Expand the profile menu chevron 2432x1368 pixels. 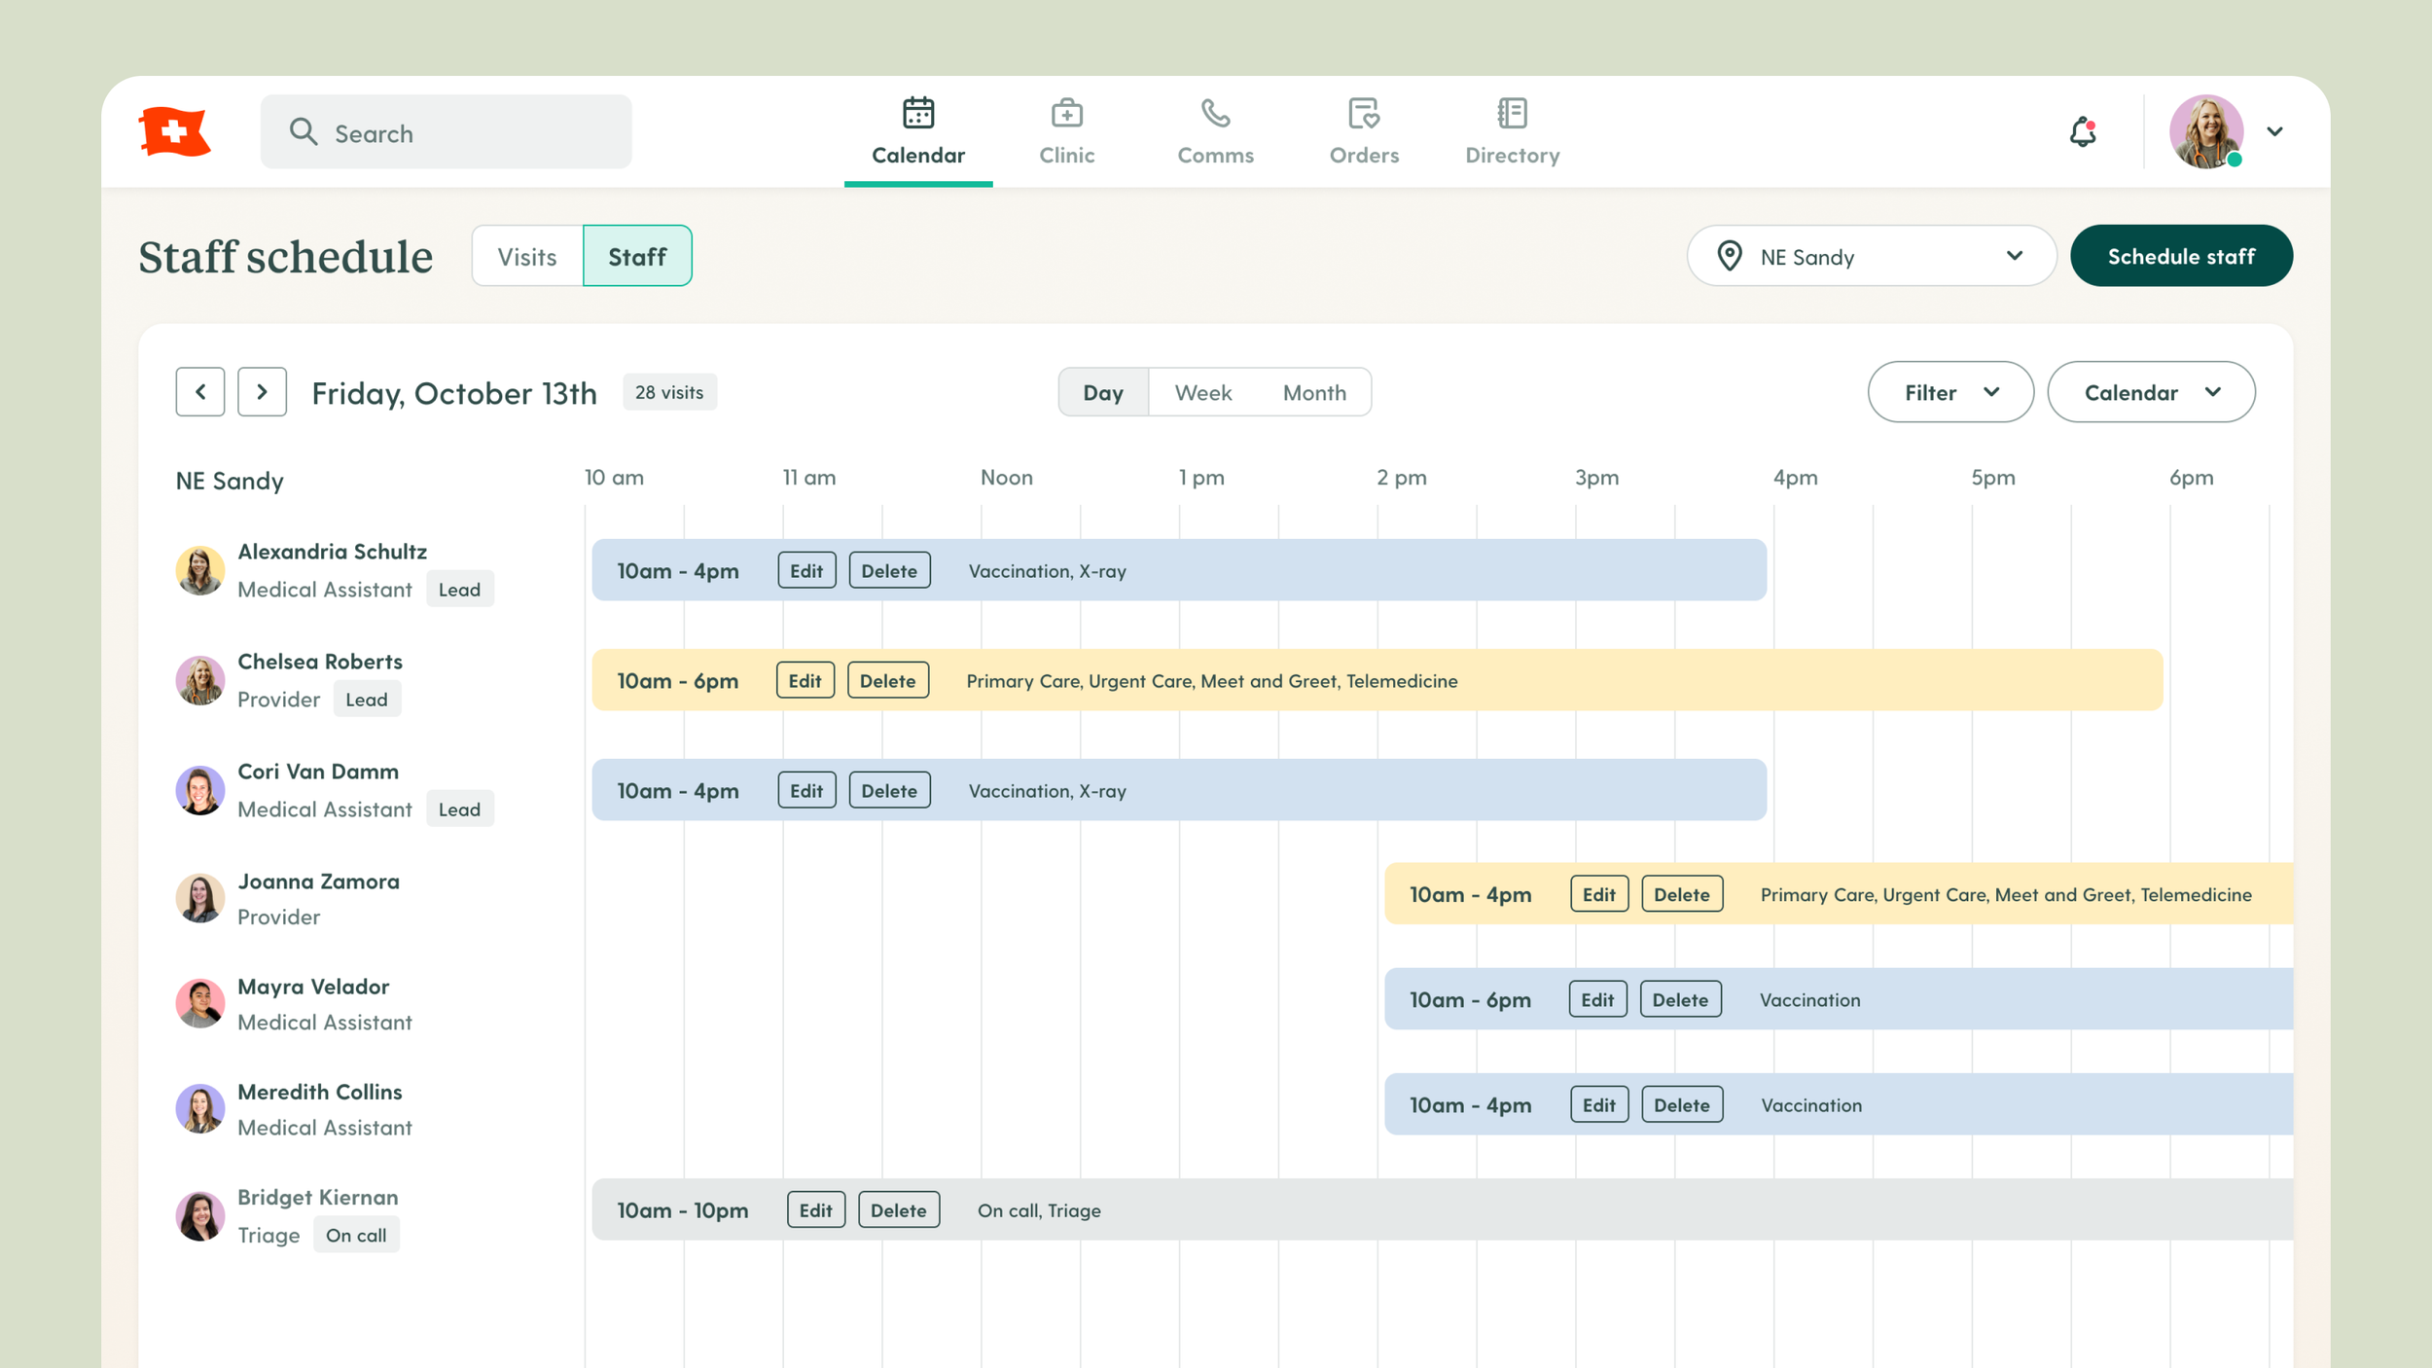pyautogui.click(x=2274, y=131)
